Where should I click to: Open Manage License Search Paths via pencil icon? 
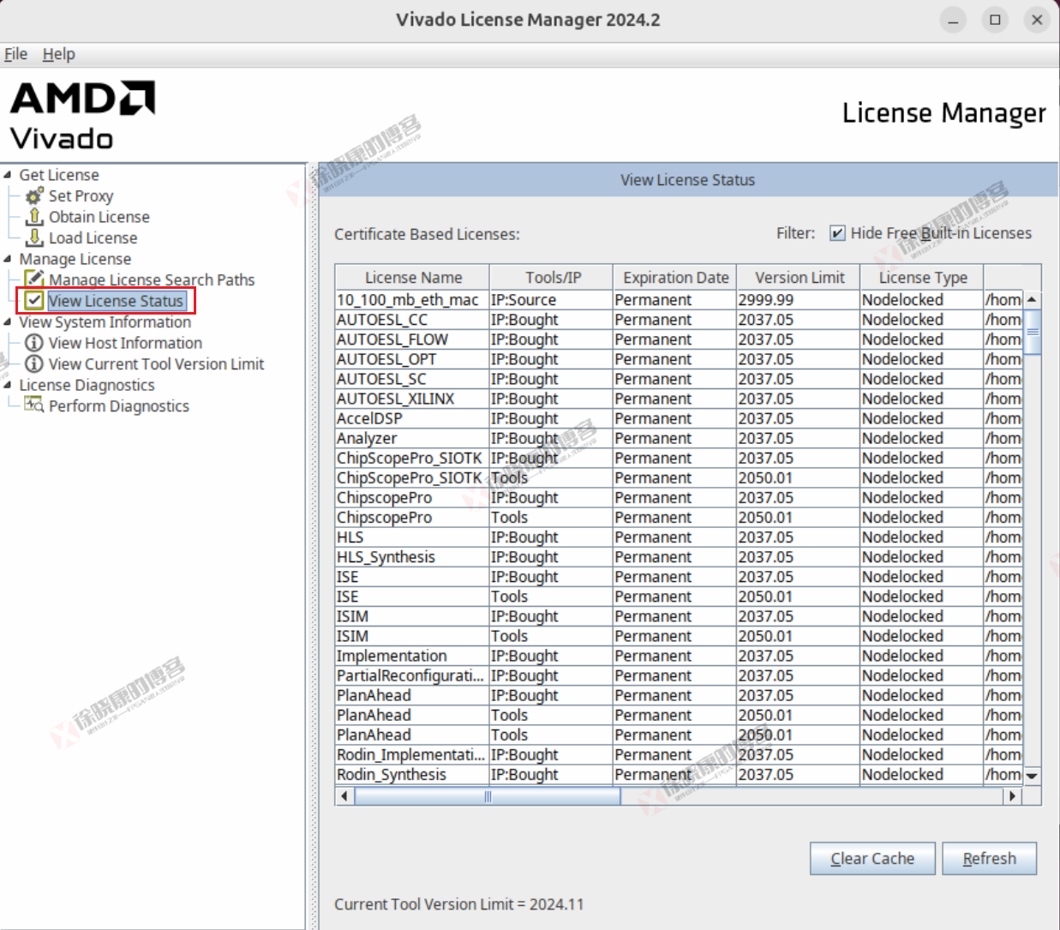coord(33,279)
